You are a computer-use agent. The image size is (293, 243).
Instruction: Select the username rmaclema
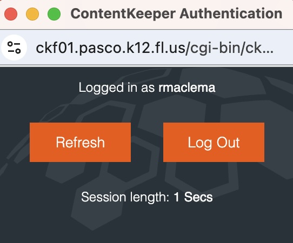point(187,87)
